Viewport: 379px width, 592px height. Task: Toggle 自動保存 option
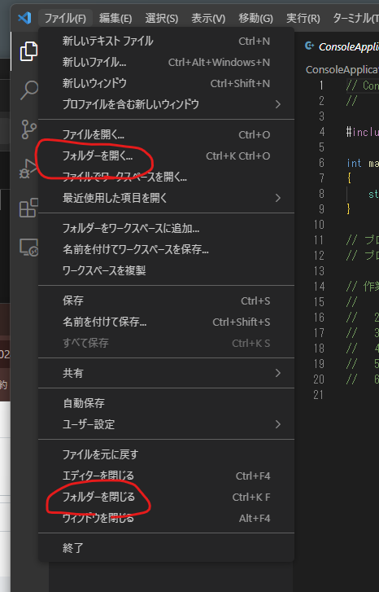click(x=166, y=404)
